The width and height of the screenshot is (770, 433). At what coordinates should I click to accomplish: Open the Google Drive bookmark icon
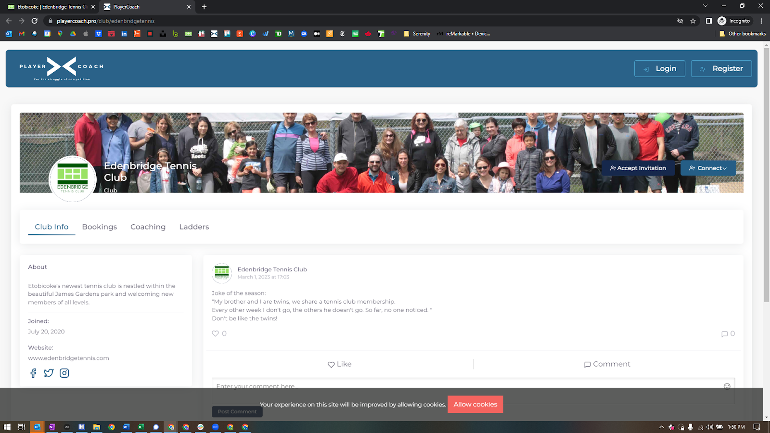[73, 34]
